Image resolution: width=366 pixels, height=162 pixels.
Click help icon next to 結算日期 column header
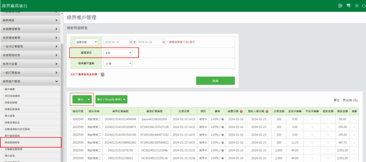click(241, 111)
